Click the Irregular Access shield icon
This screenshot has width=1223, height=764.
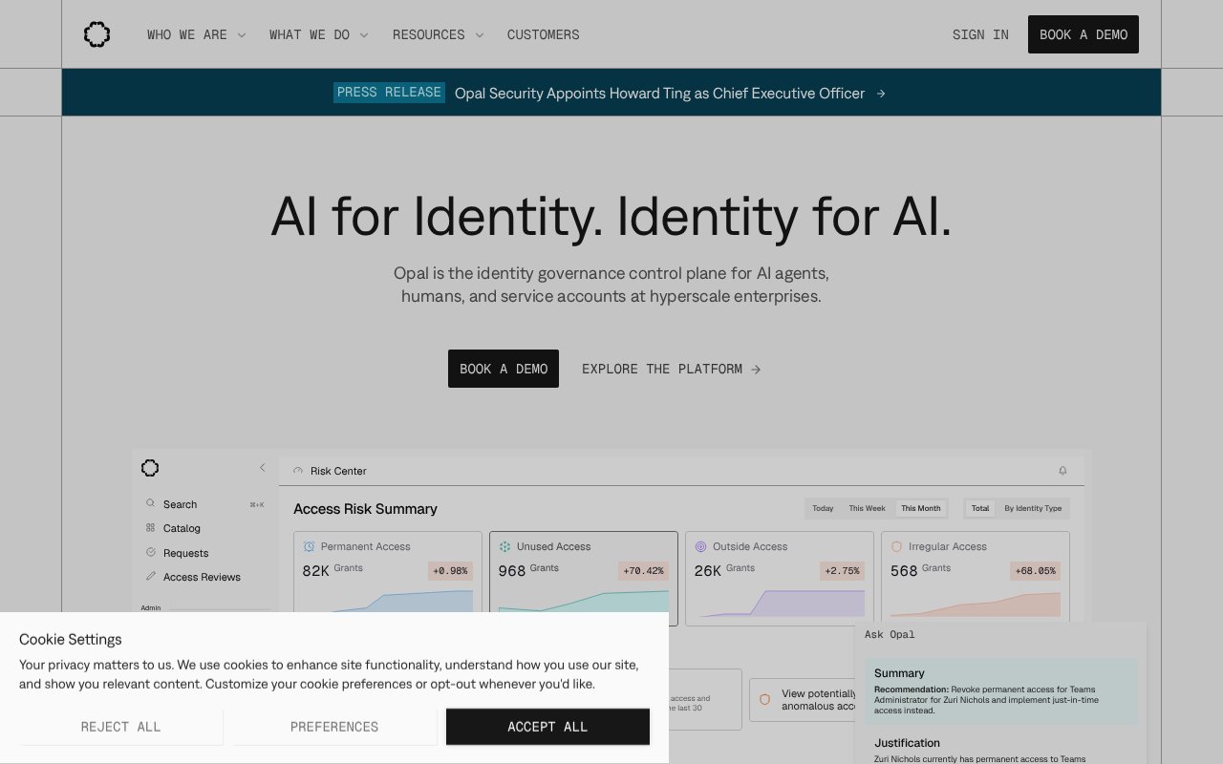[895, 545]
